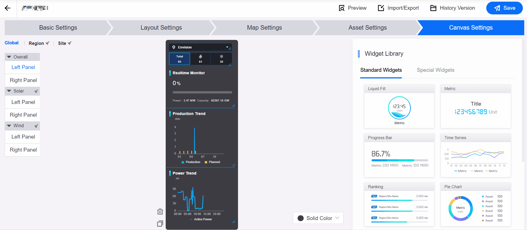Click the Save button
The width and height of the screenshot is (527, 230).
[x=504, y=8]
